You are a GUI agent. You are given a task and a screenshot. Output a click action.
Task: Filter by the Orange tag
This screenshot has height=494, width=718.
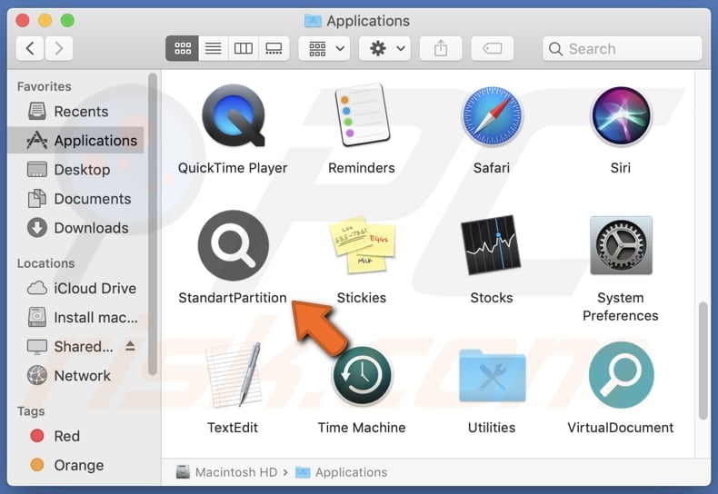[x=76, y=465]
